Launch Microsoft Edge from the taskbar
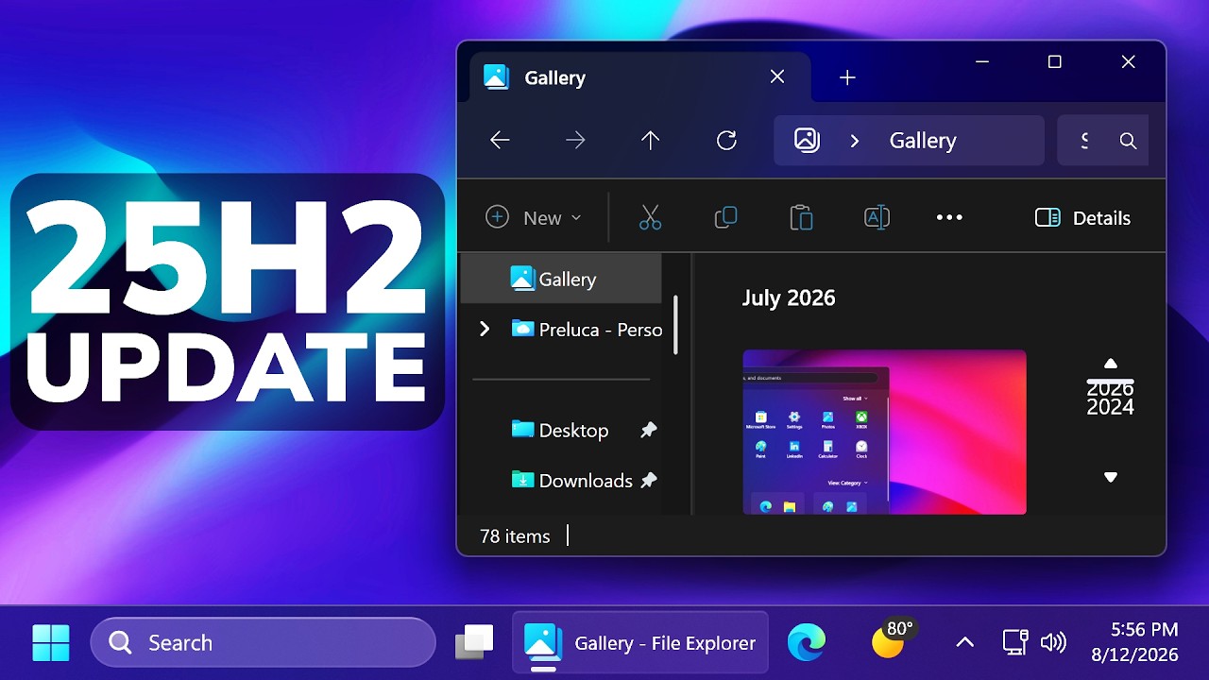The width and height of the screenshot is (1209, 680). [x=807, y=643]
